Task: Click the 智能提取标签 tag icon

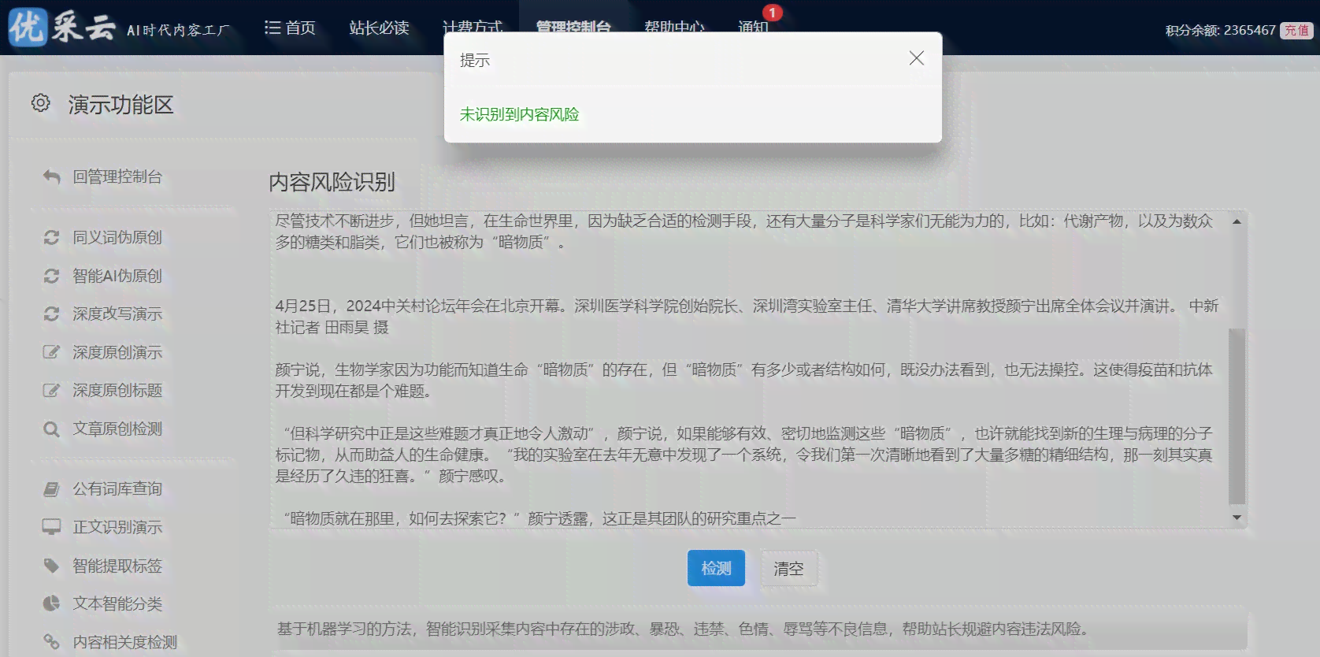Action: click(x=51, y=566)
